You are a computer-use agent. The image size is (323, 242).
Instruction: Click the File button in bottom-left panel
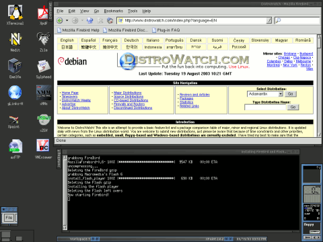pyautogui.click(x=9, y=218)
